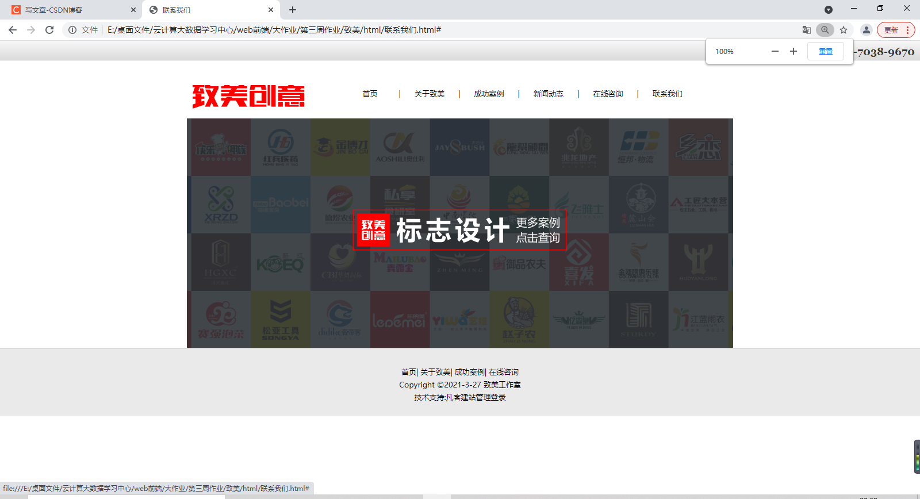920x499 pixels.
Task: Click the zoom magnifier icon in the address bar
Action: coord(825,30)
